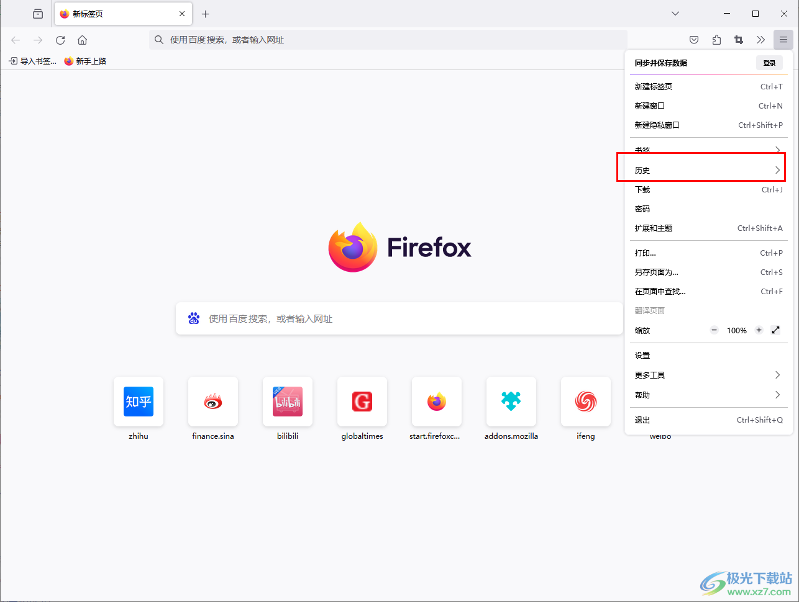799x602 pixels.
Task: Open the extensions puzzle icon
Action: point(716,40)
